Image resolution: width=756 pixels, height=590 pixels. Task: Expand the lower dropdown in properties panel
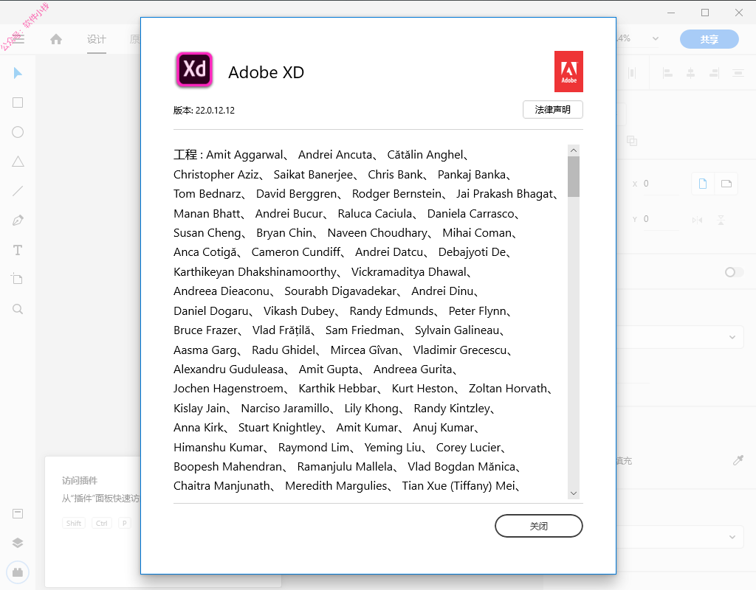pos(732,537)
